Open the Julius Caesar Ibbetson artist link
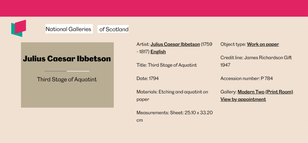 pyautogui.click(x=175, y=44)
